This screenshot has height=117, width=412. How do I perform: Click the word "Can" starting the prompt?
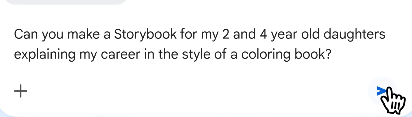pyautogui.click(x=26, y=34)
